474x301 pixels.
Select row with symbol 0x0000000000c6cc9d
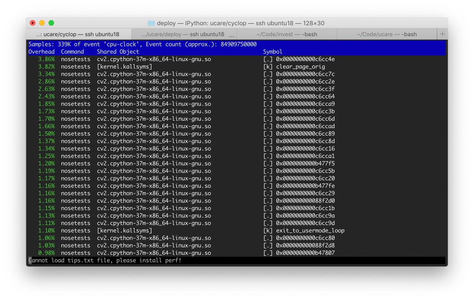237,223
